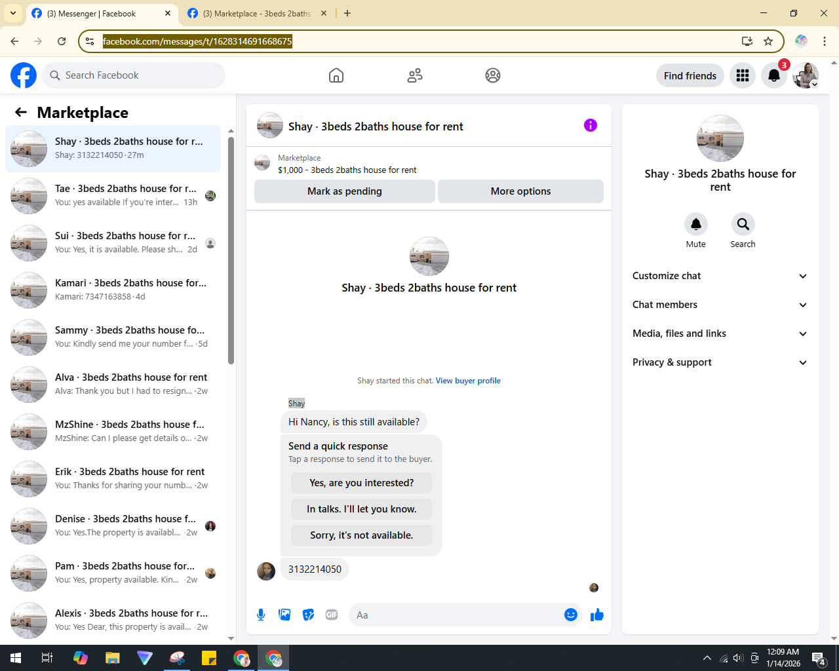
Task: Open Chrome three-dot menu
Action: tap(825, 41)
